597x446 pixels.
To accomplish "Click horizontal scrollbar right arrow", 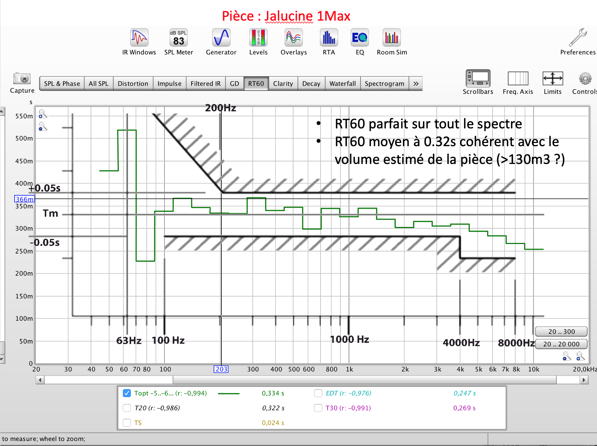I will tap(583, 380).
